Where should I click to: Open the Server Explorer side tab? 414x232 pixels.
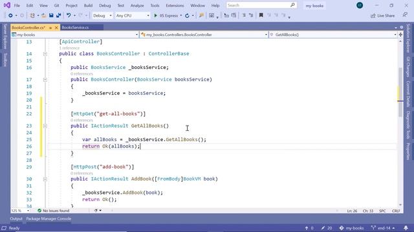pos(5,36)
